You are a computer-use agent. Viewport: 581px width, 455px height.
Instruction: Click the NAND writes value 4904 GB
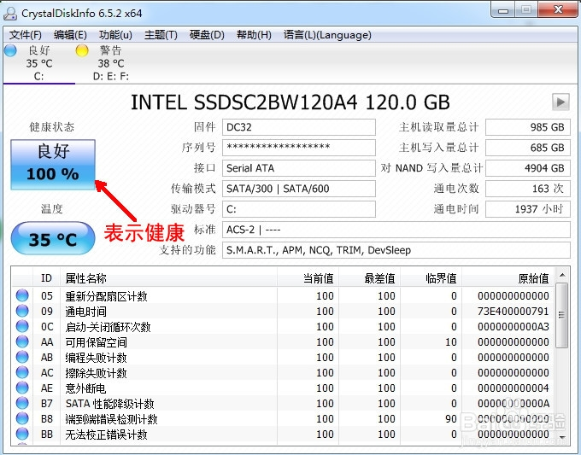pos(528,168)
